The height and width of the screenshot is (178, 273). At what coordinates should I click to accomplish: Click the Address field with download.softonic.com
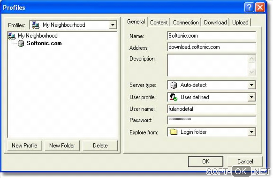(x=211, y=47)
